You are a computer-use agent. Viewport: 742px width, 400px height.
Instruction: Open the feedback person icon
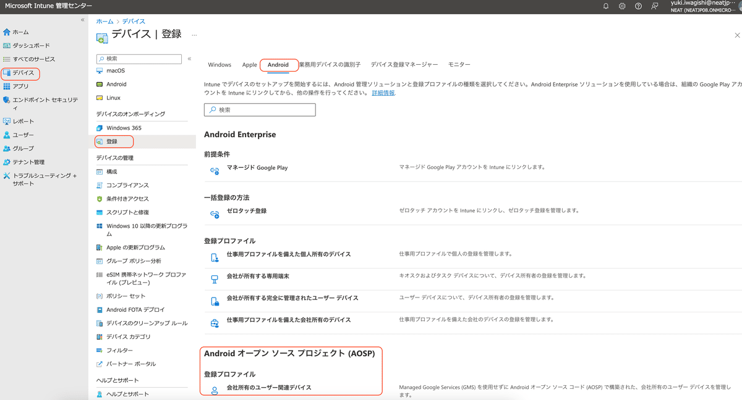(655, 6)
